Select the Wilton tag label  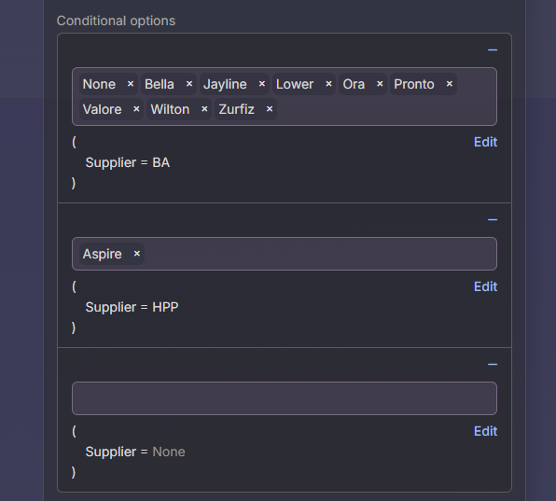pyautogui.click(x=170, y=109)
